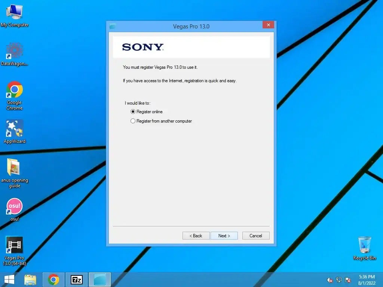Select the Google Chrome desktop shortcut
This screenshot has width=383, height=287.
[x=15, y=95]
